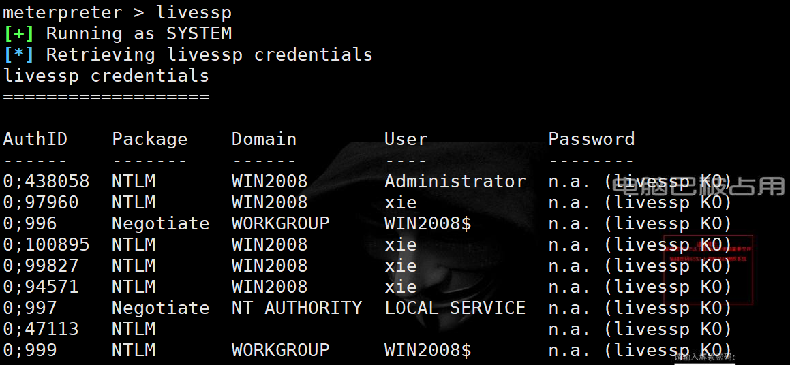
Task: Select the 'Running as SYSTEM' line
Action: coord(139,34)
